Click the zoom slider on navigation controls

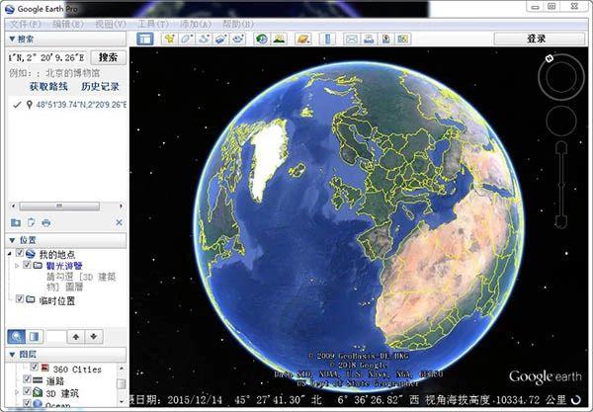click(x=561, y=185)
